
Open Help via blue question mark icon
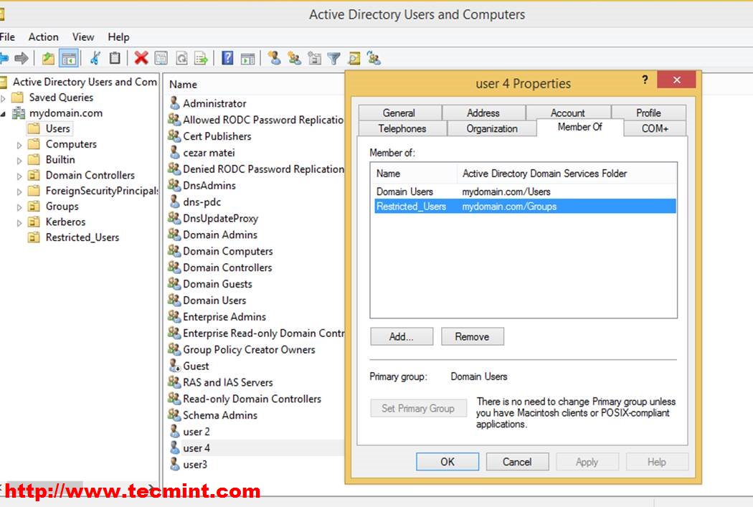(x=227, y=58)
